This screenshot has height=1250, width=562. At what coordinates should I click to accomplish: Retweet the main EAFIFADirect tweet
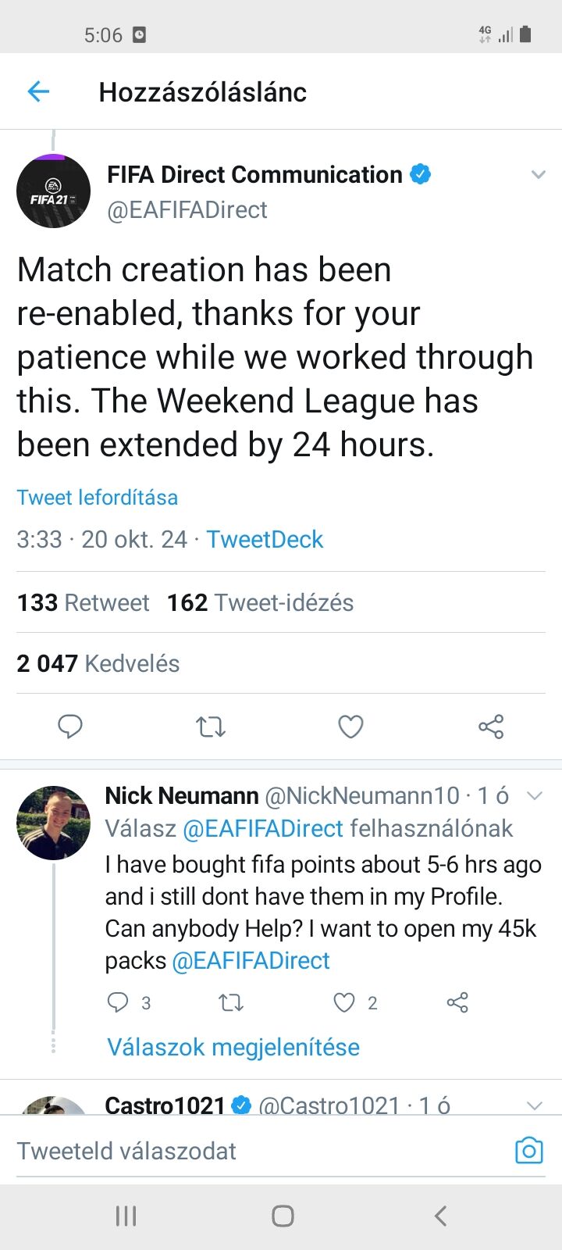[x=210, y=727]
